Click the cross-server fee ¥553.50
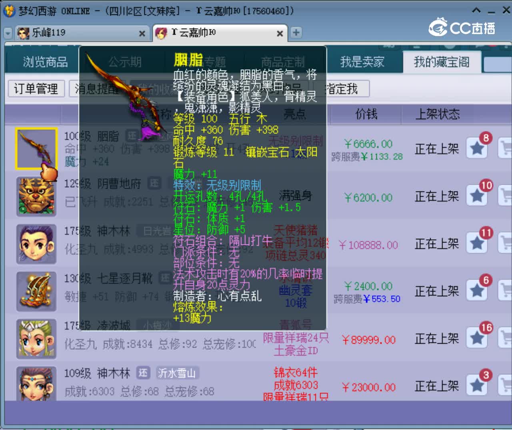 tap(382, 299)
